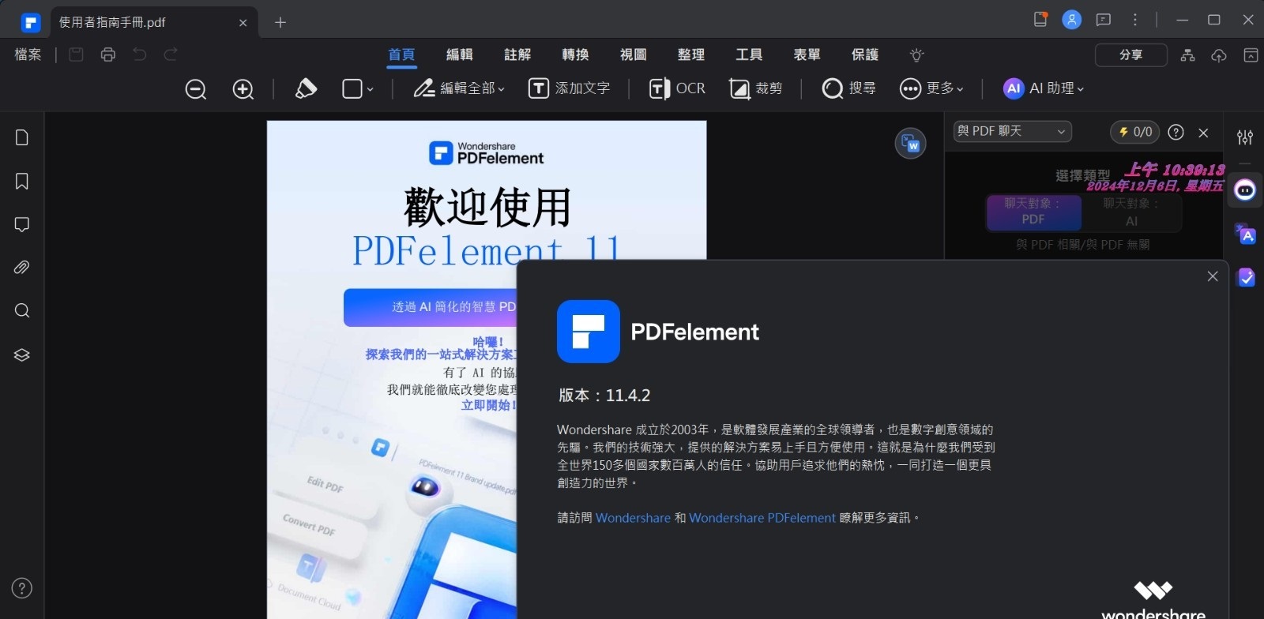Image resolution: width=1264 pixels, height=619 pixels.
Task: Click the zoom in magnifier icon
Action: coord(243,88)
